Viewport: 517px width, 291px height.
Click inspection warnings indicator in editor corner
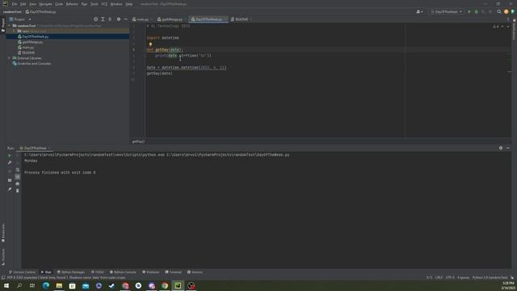click(x=496, y=27)
